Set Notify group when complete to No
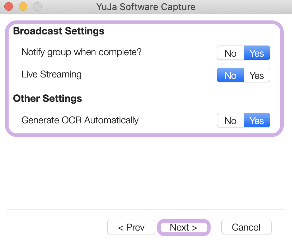This screenshot has width=292, height=251. point(231,53)
